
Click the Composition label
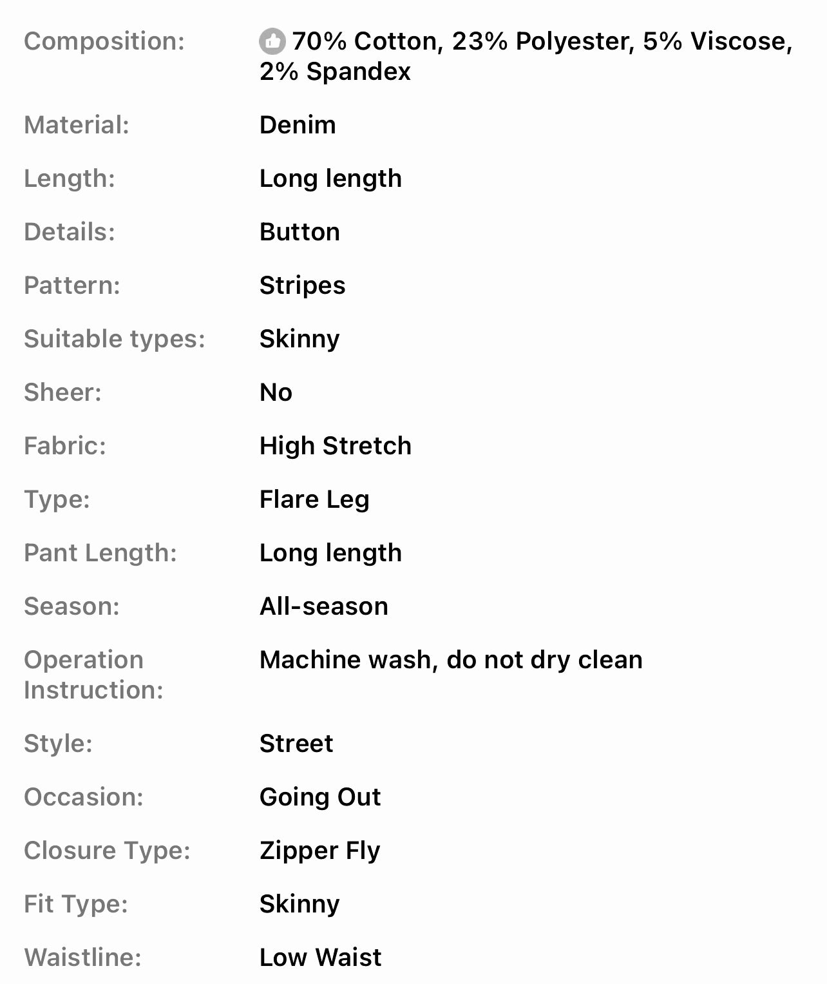tap(104, 41)
